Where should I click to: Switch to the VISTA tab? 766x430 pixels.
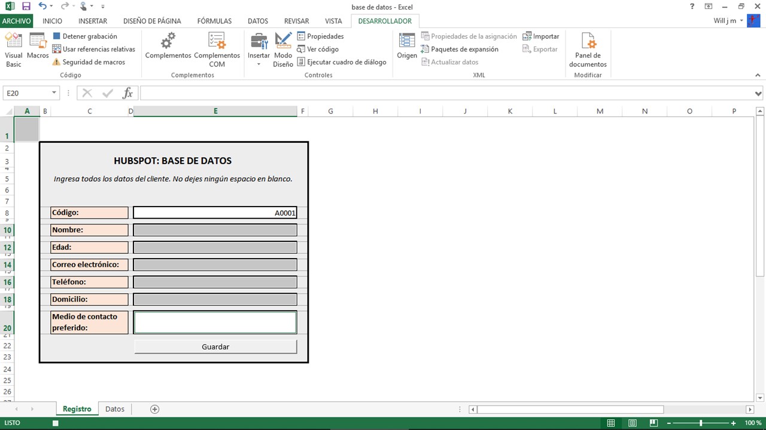[333, 21]
